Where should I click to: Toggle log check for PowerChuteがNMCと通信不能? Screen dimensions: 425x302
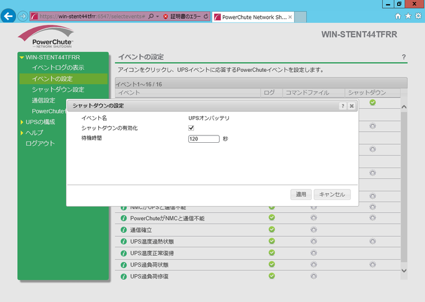[271, 218]
